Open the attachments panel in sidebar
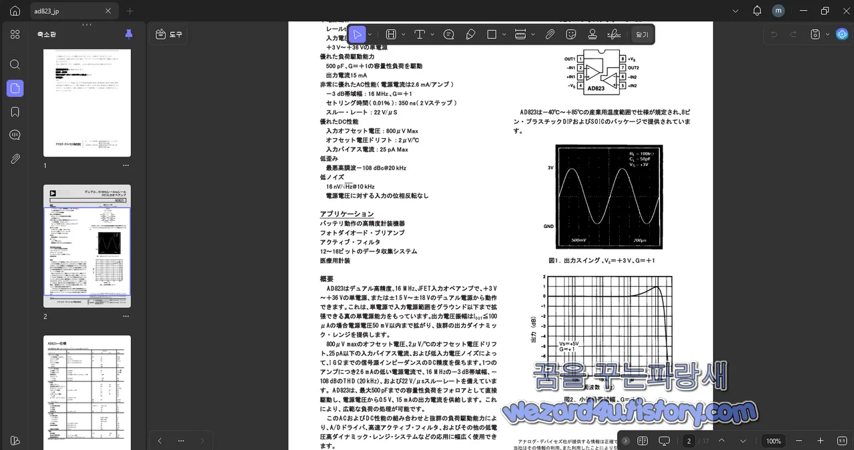 pyautogui.click(x=15, y=159)
